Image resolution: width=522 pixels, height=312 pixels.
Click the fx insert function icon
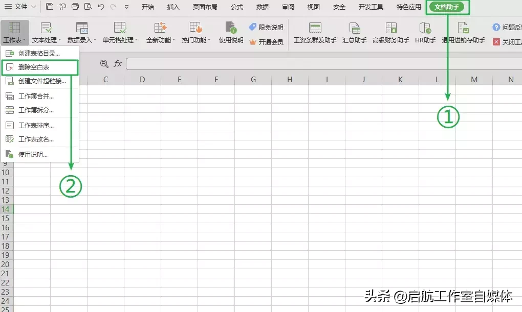coord(118,64)
